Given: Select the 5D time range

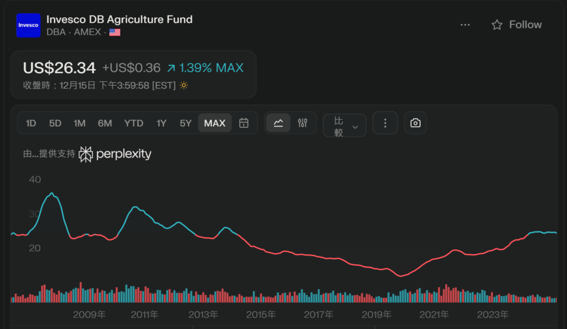Looking at the screenshot, I should tap(55, 123).
